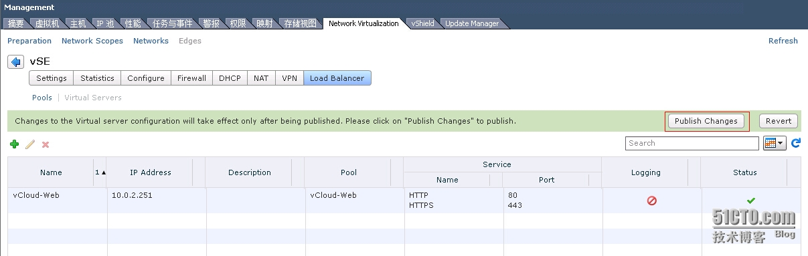Viewport: 808px width, 256px height.
Task: Edit the selected virtual server using the pencil icon
Action: coord(30,144)
